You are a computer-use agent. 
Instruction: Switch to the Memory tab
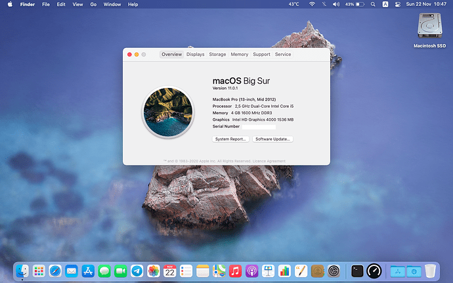coord(240,54)
